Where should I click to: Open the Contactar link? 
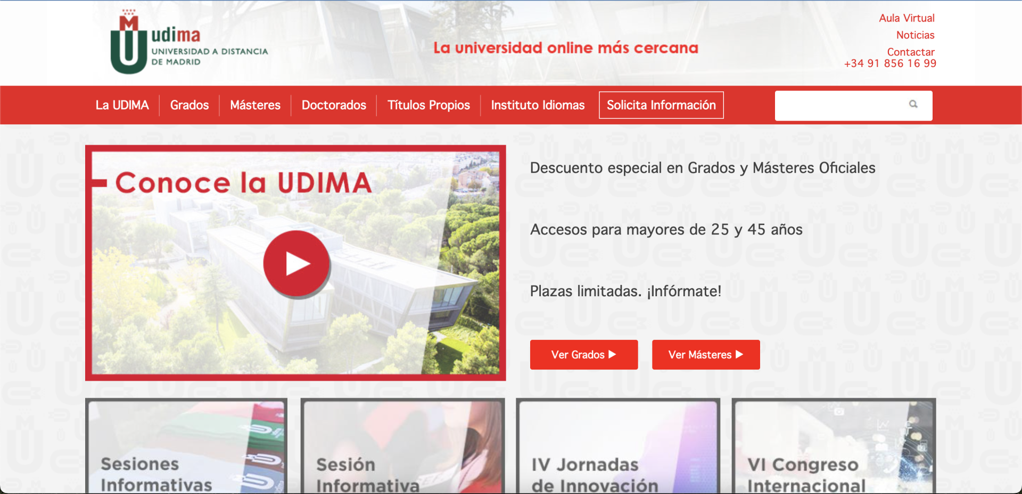[x=910, y=52]
